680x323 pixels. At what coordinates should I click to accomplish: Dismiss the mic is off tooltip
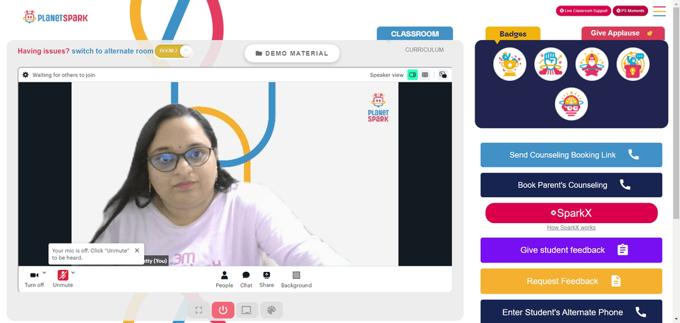(137, 250)
